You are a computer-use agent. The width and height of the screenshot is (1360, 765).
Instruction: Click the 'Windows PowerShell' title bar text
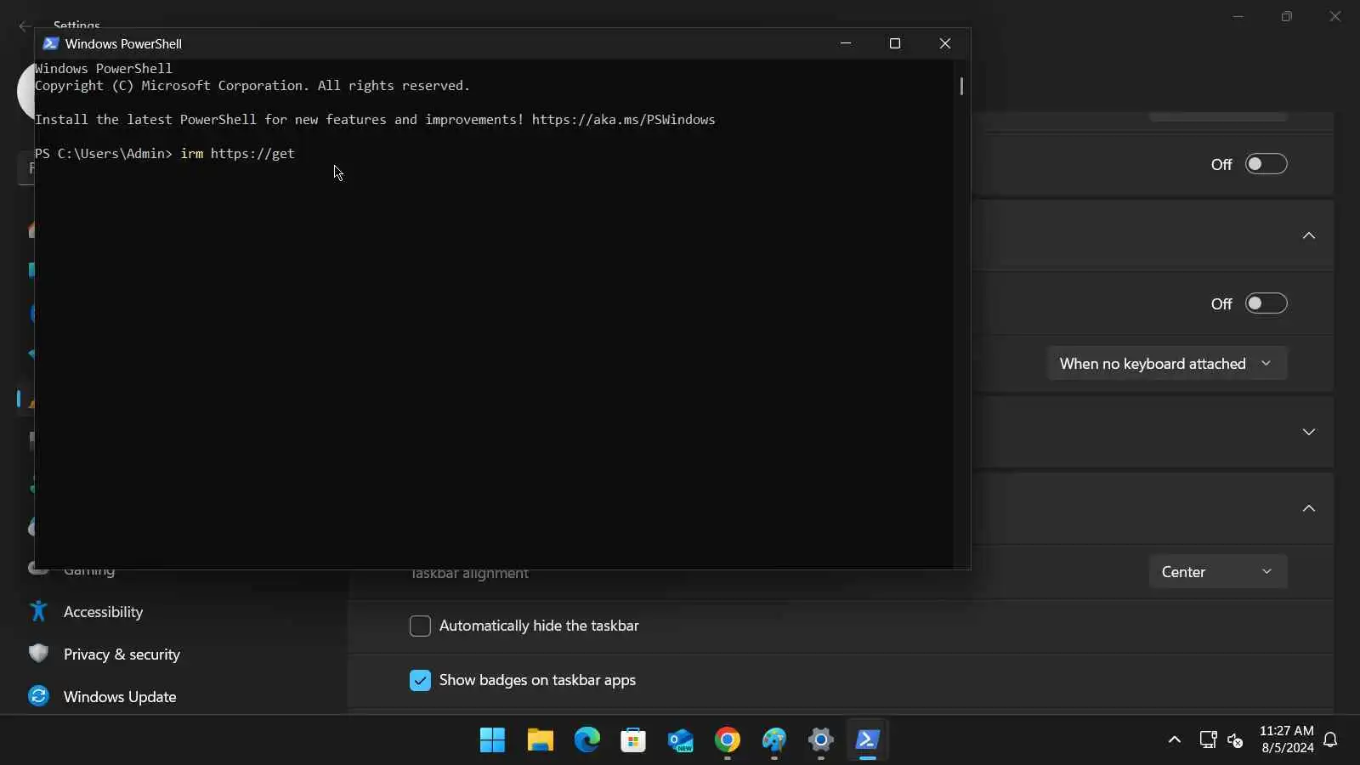123,44
